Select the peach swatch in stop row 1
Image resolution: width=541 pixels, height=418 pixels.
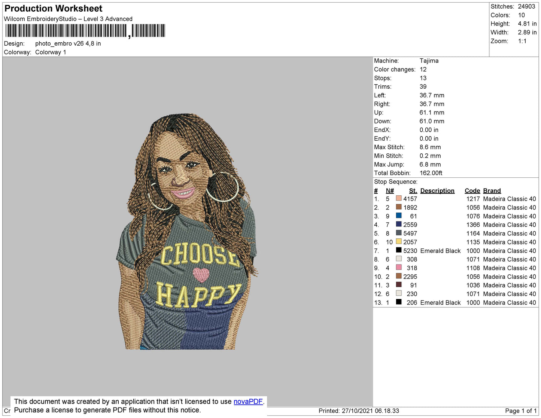point(399,198)
